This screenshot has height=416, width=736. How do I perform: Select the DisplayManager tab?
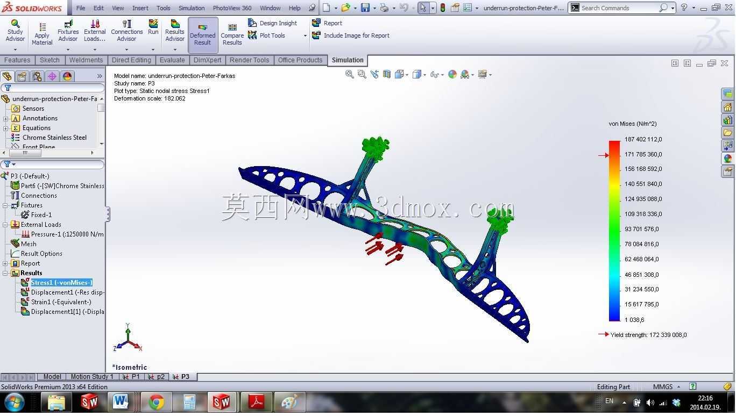pos(67,76)
